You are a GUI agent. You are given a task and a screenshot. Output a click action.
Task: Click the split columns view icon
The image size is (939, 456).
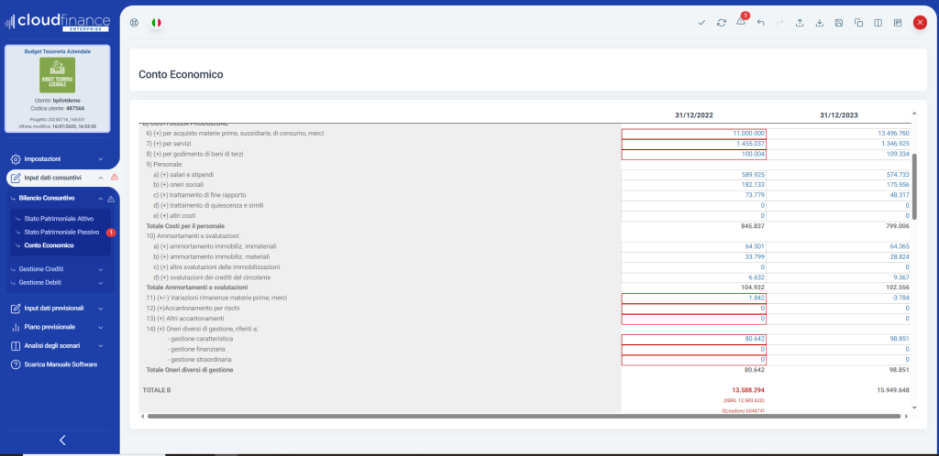pos(878,23)
